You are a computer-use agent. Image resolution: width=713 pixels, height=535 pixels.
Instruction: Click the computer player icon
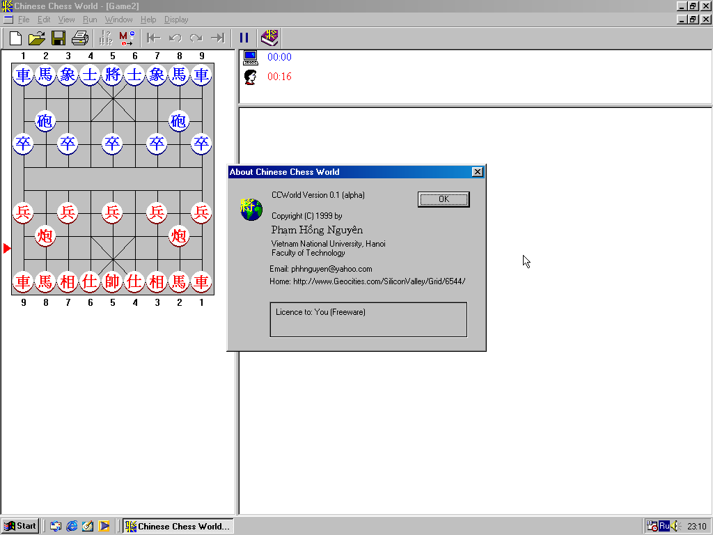point(250,57)
